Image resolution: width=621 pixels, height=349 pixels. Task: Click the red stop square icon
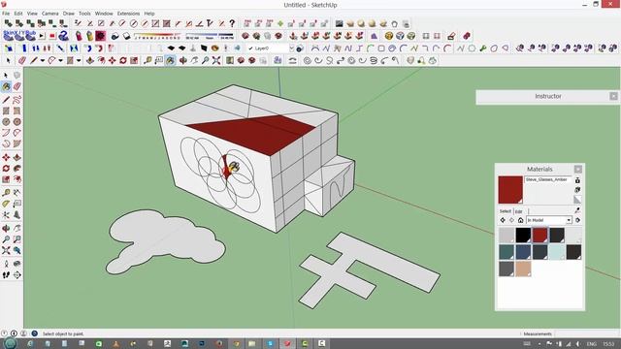click(52, 36)
